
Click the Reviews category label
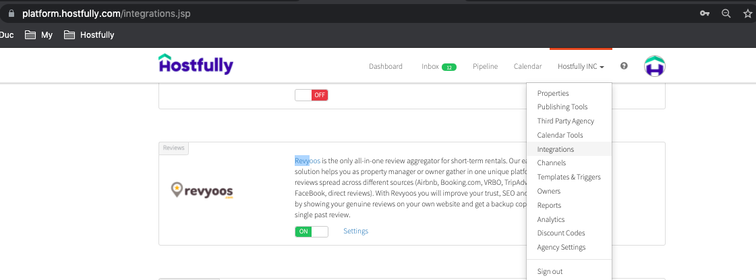click(x=173, y=148)
